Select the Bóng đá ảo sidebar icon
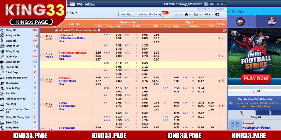This screenshot has width=281, height=140. (x=2, y=36)
